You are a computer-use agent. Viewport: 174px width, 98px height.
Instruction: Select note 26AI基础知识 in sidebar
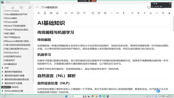click(x=10, y=64)
